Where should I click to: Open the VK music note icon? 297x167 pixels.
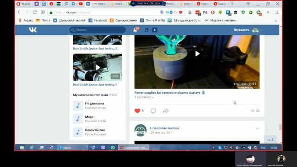tap(147, 30)
